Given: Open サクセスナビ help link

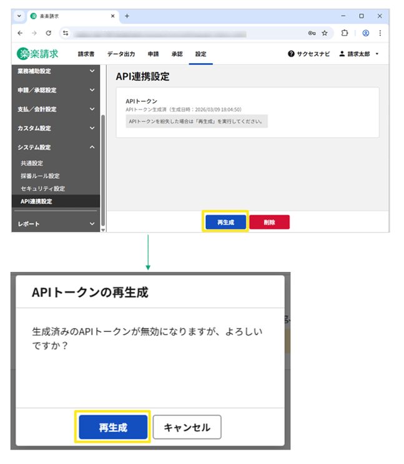Looking at the screenshot, I should [309, 54].
